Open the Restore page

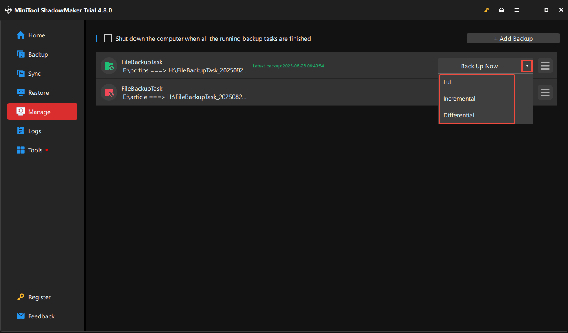(x=42, y=93)
